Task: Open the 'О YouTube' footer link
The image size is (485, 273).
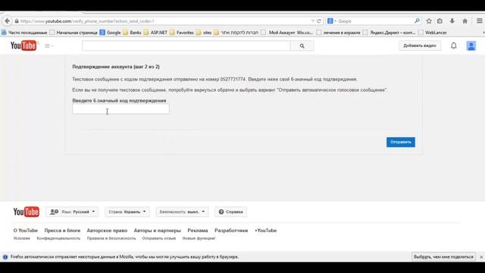Action: pyautogui.click(x=25, y=231)
